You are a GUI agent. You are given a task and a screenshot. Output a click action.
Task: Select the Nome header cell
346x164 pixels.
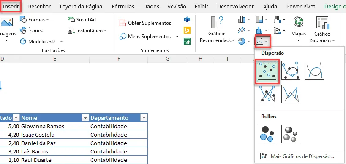pos(54,118)
